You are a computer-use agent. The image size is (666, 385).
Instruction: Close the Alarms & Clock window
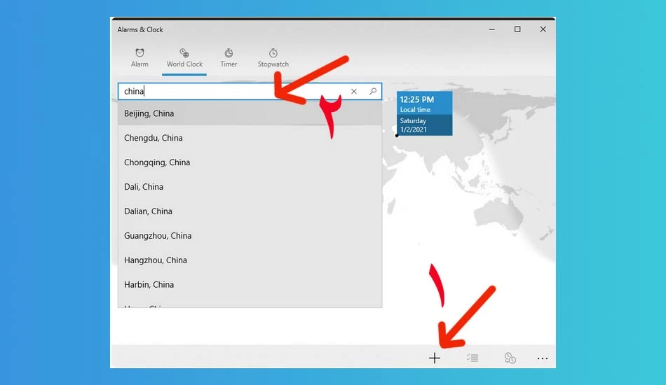click(543, 29)
